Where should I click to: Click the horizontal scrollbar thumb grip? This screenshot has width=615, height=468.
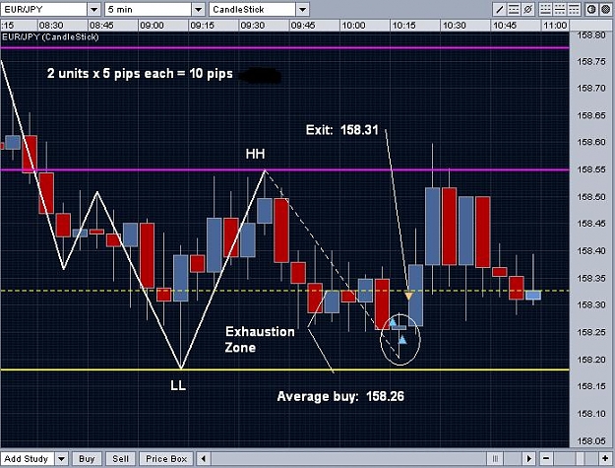pyautogui.click(x=495, y=458)
